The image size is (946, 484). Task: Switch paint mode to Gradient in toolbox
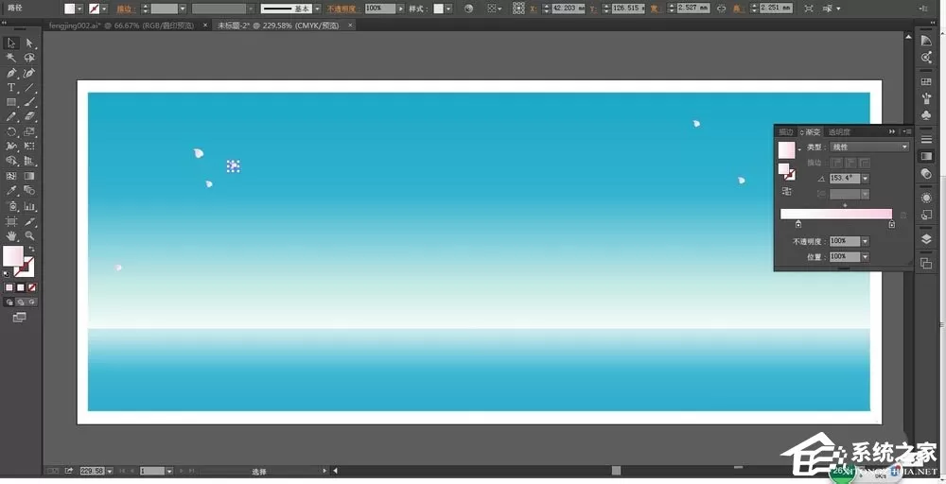pyautogui.click(x=20, y=287)
